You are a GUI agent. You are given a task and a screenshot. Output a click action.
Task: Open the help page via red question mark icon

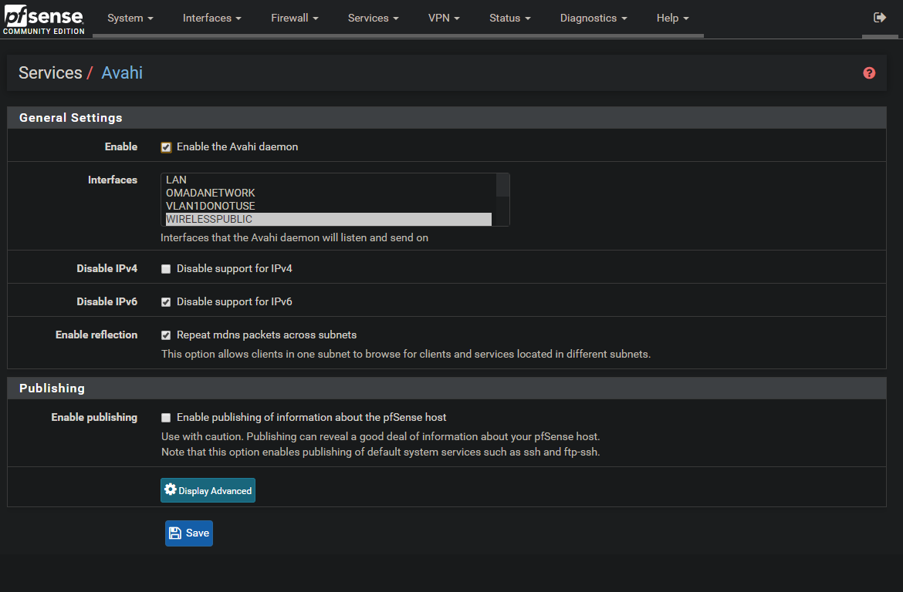869,72
